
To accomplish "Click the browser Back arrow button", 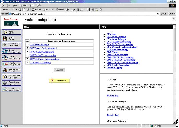I will (x=5, y=10).
